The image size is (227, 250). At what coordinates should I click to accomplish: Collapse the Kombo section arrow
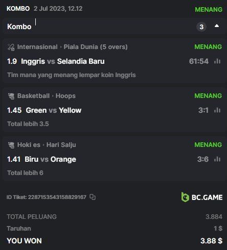(x=217, y=26)
